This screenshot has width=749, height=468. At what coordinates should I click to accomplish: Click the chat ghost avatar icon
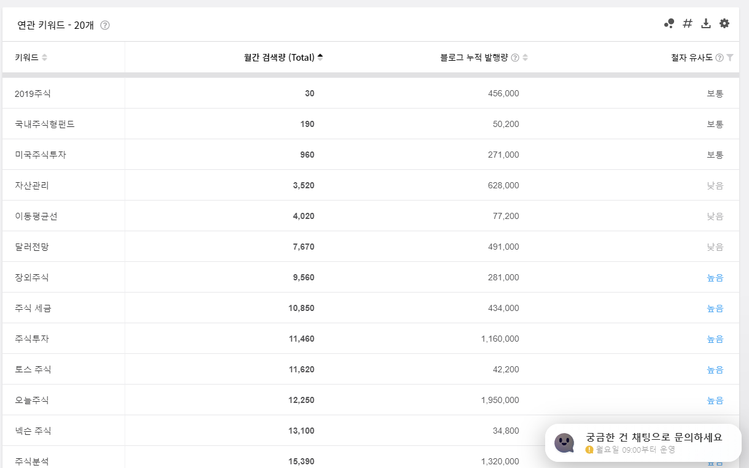564,443
